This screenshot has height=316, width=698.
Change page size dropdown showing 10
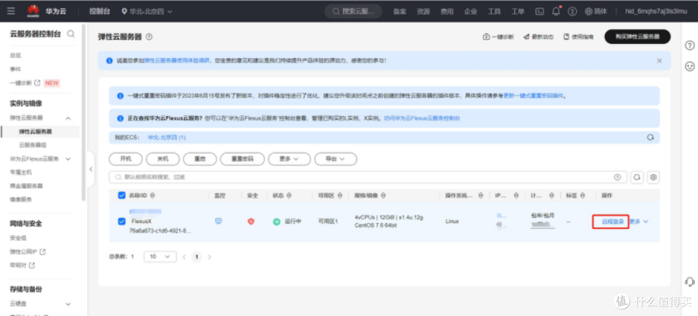160,257
